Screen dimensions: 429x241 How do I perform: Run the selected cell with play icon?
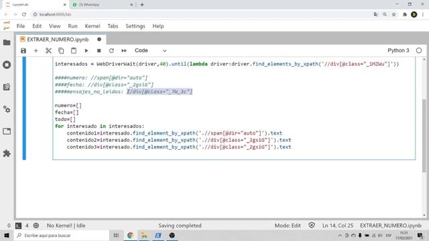click(86, 51)
